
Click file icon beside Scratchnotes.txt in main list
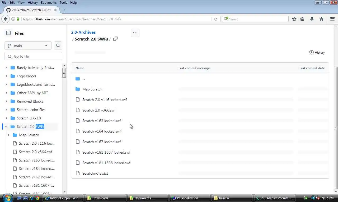[78, 173]
